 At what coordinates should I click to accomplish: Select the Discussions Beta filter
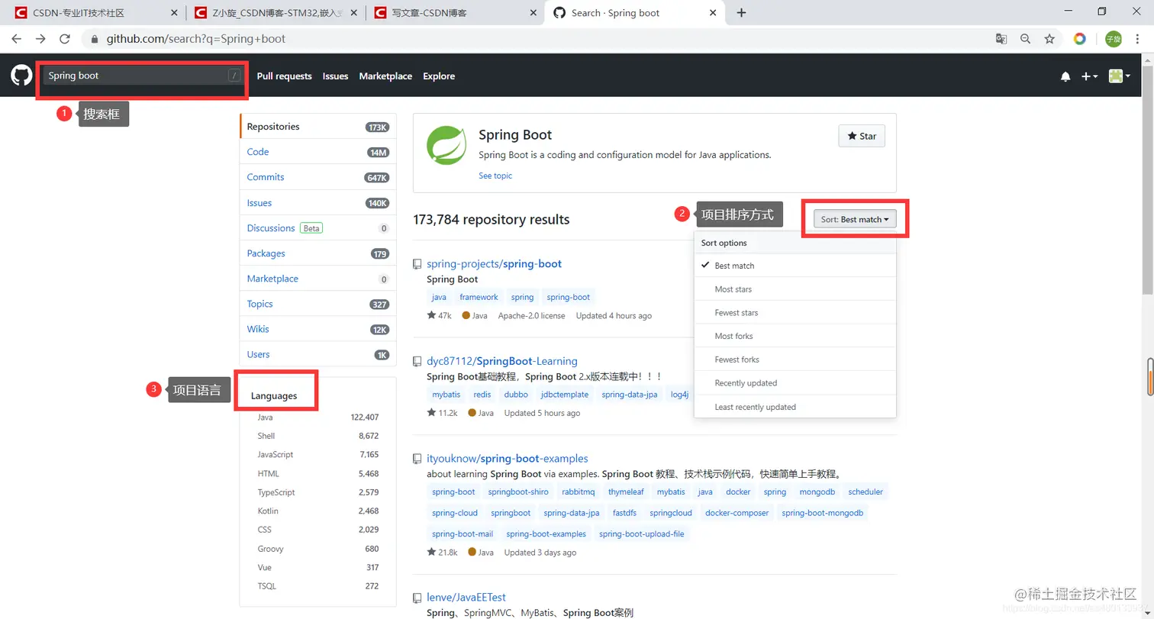[x=318, y=228]
